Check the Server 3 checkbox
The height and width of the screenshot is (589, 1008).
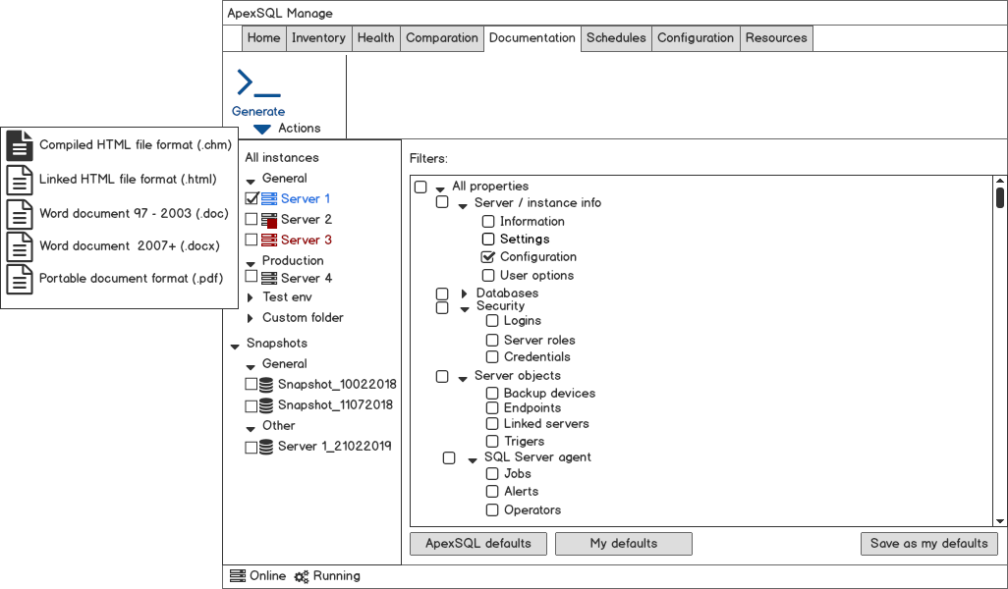click(252, 240)
